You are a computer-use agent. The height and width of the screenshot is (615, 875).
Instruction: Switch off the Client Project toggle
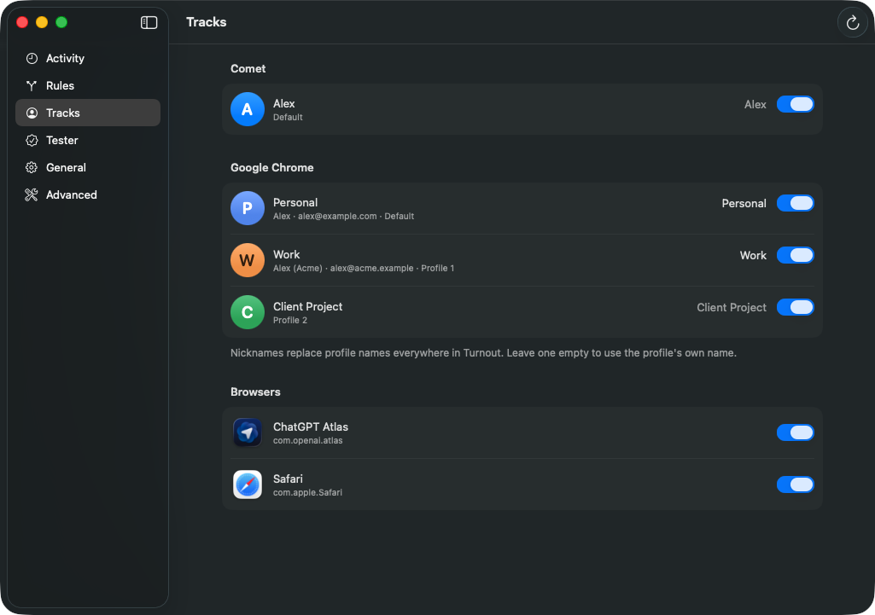796,307
